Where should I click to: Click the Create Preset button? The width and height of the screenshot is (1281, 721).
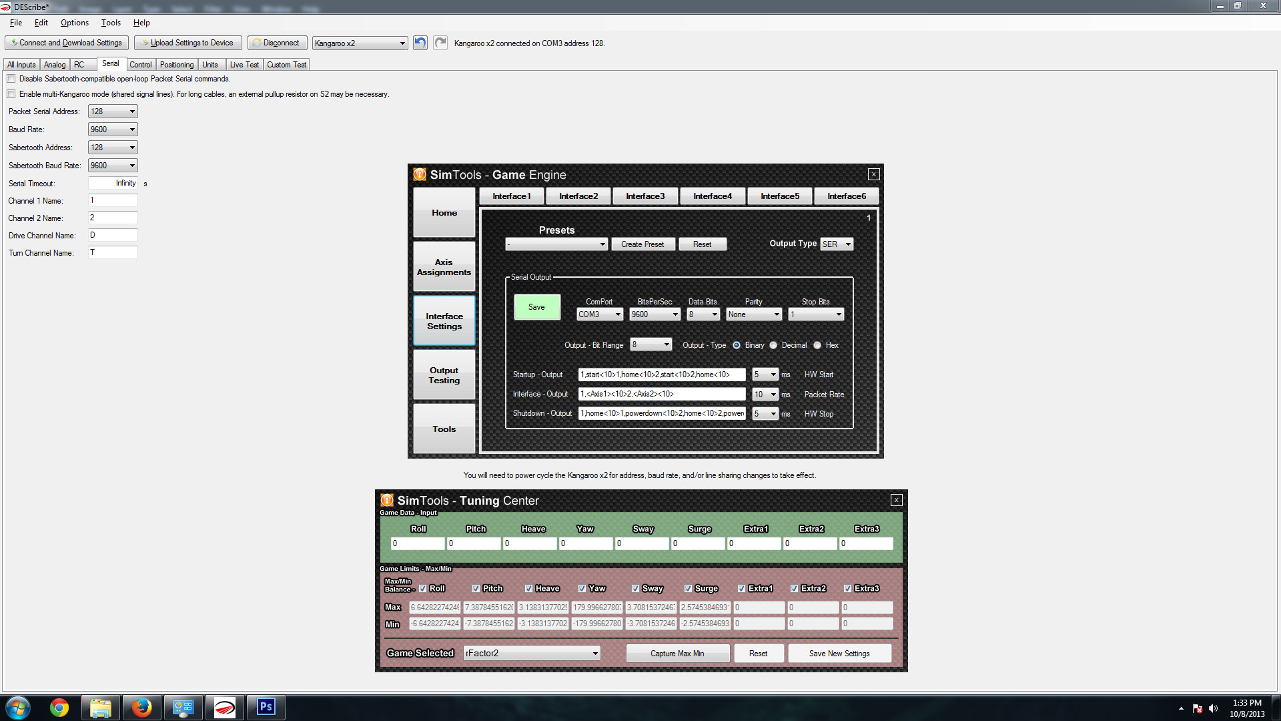641,245
